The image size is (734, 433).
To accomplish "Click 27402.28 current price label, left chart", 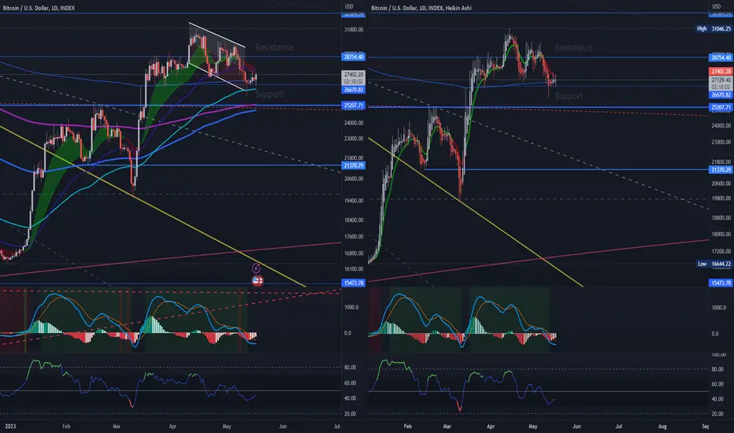I will 354,75.
